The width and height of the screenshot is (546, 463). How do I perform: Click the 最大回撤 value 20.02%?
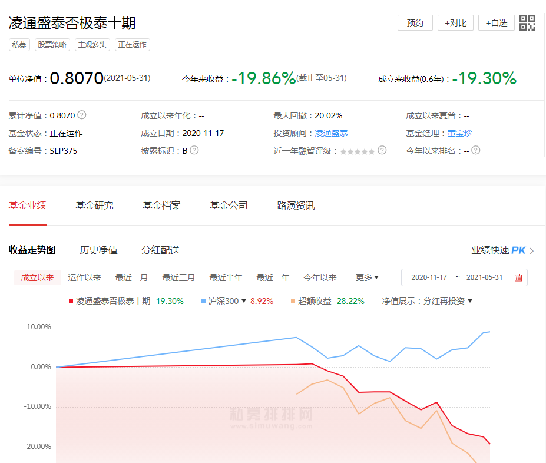pos(329,115)
